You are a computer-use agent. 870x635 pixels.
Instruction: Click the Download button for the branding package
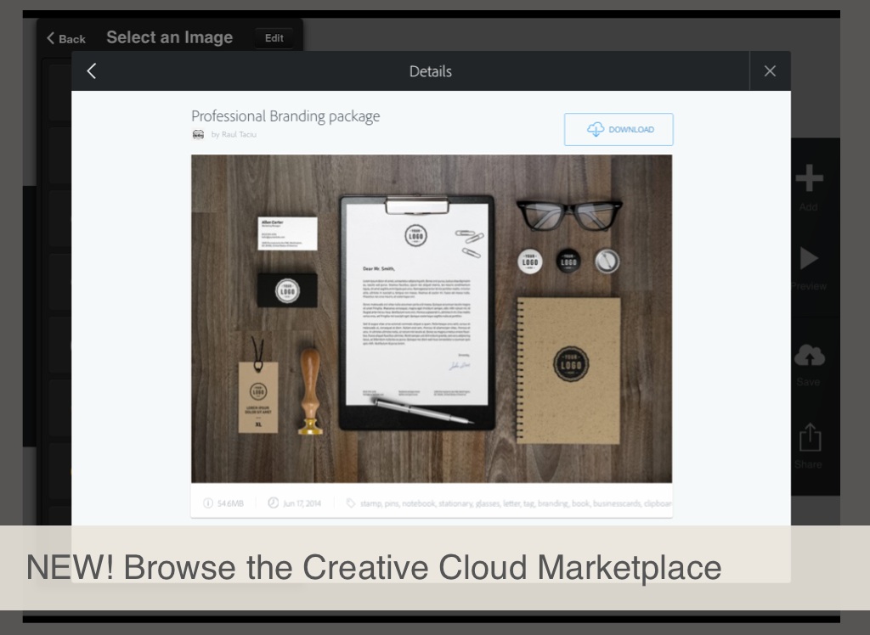tap(619, 129)
